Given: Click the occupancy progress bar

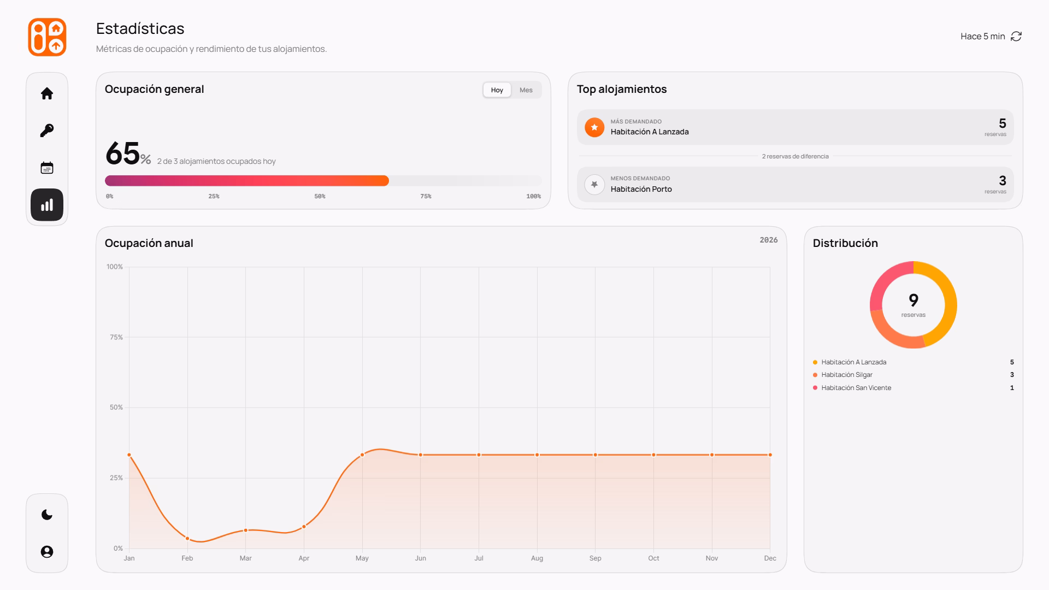Looking at the screenshot, I should pyautogui.click(x=323, y=181).
